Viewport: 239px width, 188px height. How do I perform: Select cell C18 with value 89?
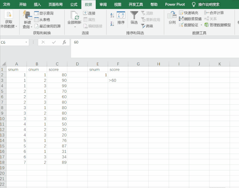57,162
